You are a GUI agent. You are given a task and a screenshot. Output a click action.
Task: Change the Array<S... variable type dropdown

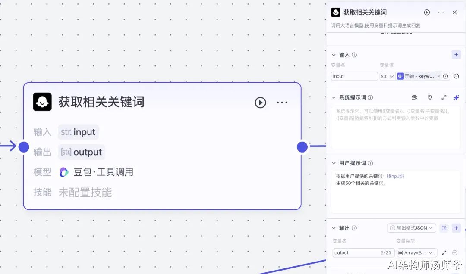(x=417, y=252)
